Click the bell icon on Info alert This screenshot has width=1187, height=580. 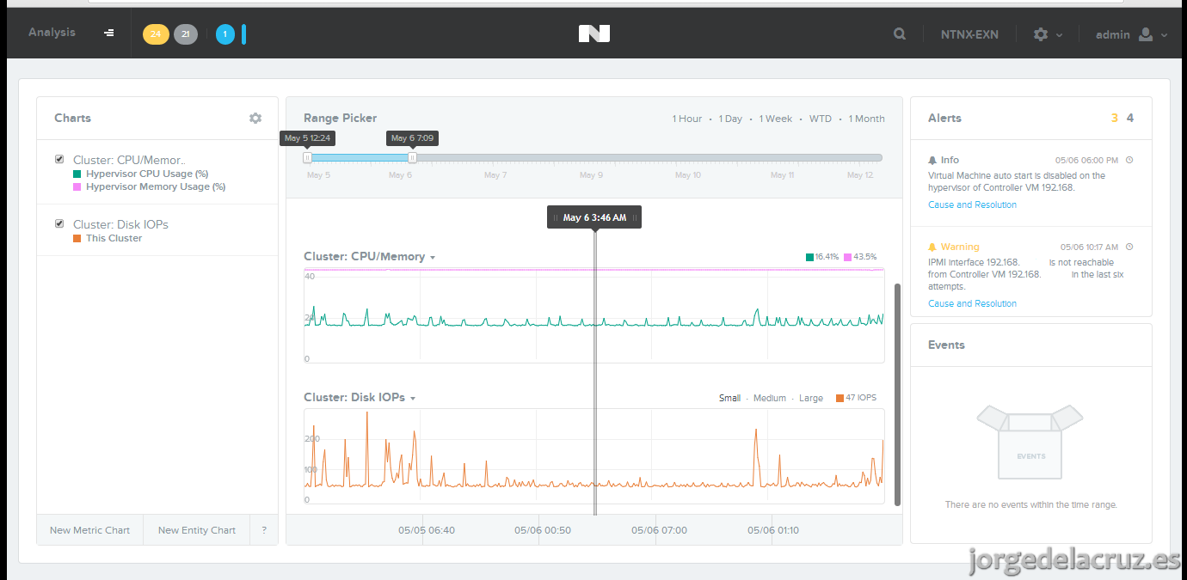(932, 161)
